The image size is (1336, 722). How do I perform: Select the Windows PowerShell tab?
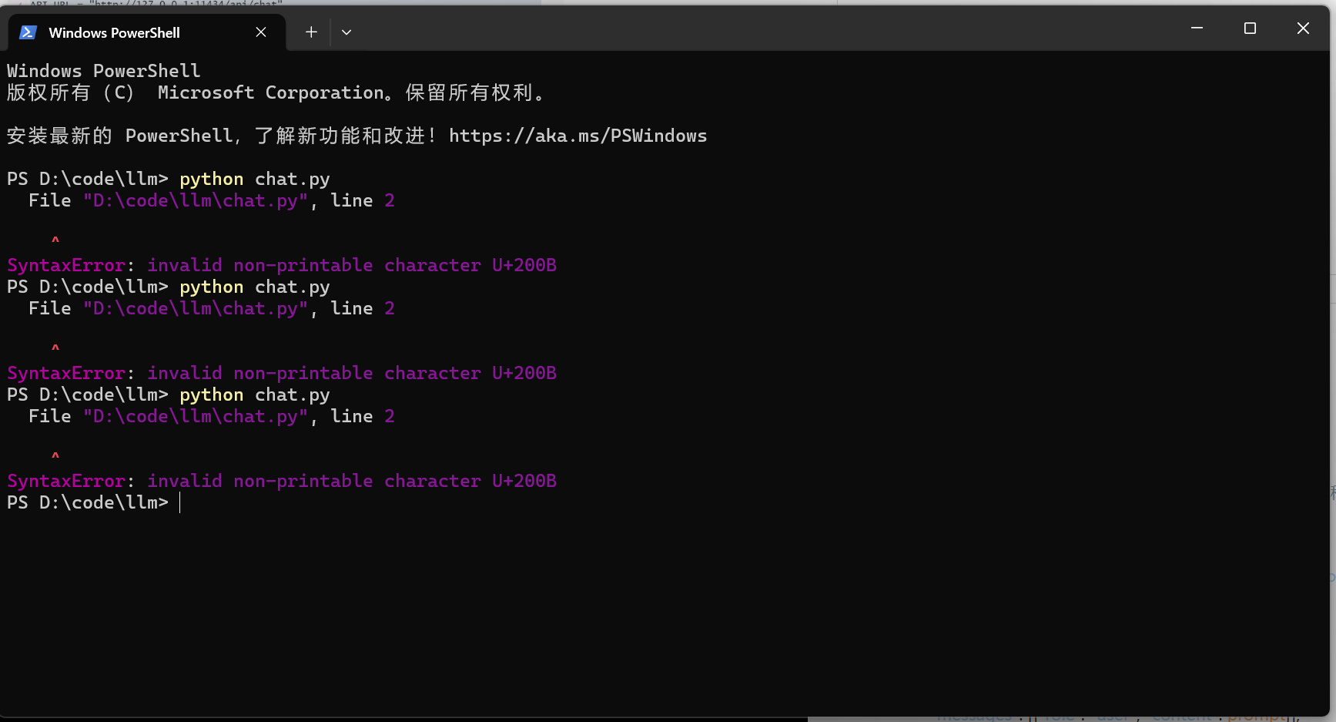[146, 32]
